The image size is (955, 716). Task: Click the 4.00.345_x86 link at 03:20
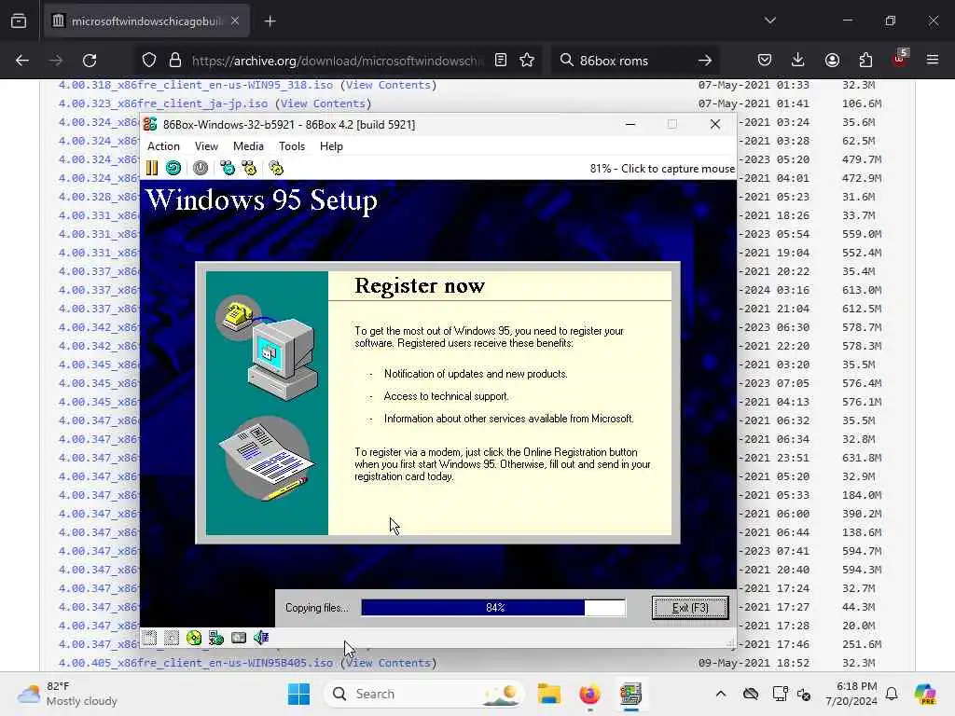[99, 365]
